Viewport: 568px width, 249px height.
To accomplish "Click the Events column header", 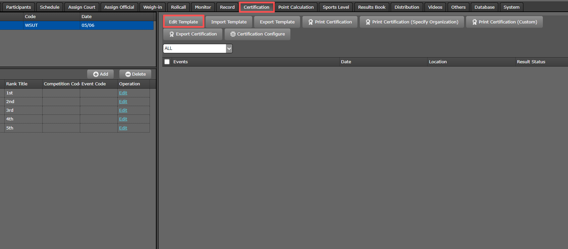I will (255, 62).
